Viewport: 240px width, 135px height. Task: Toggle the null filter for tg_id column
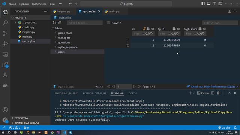[173, 33]
